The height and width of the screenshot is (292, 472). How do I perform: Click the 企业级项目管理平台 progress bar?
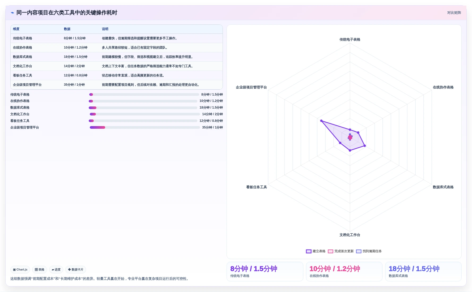145,127
